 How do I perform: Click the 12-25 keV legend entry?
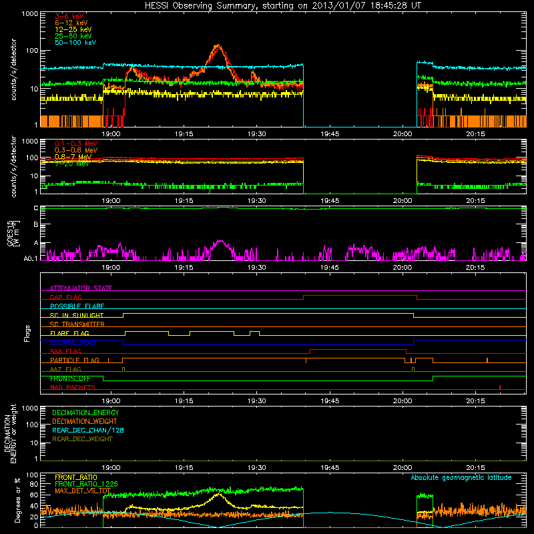pos(73,29)
